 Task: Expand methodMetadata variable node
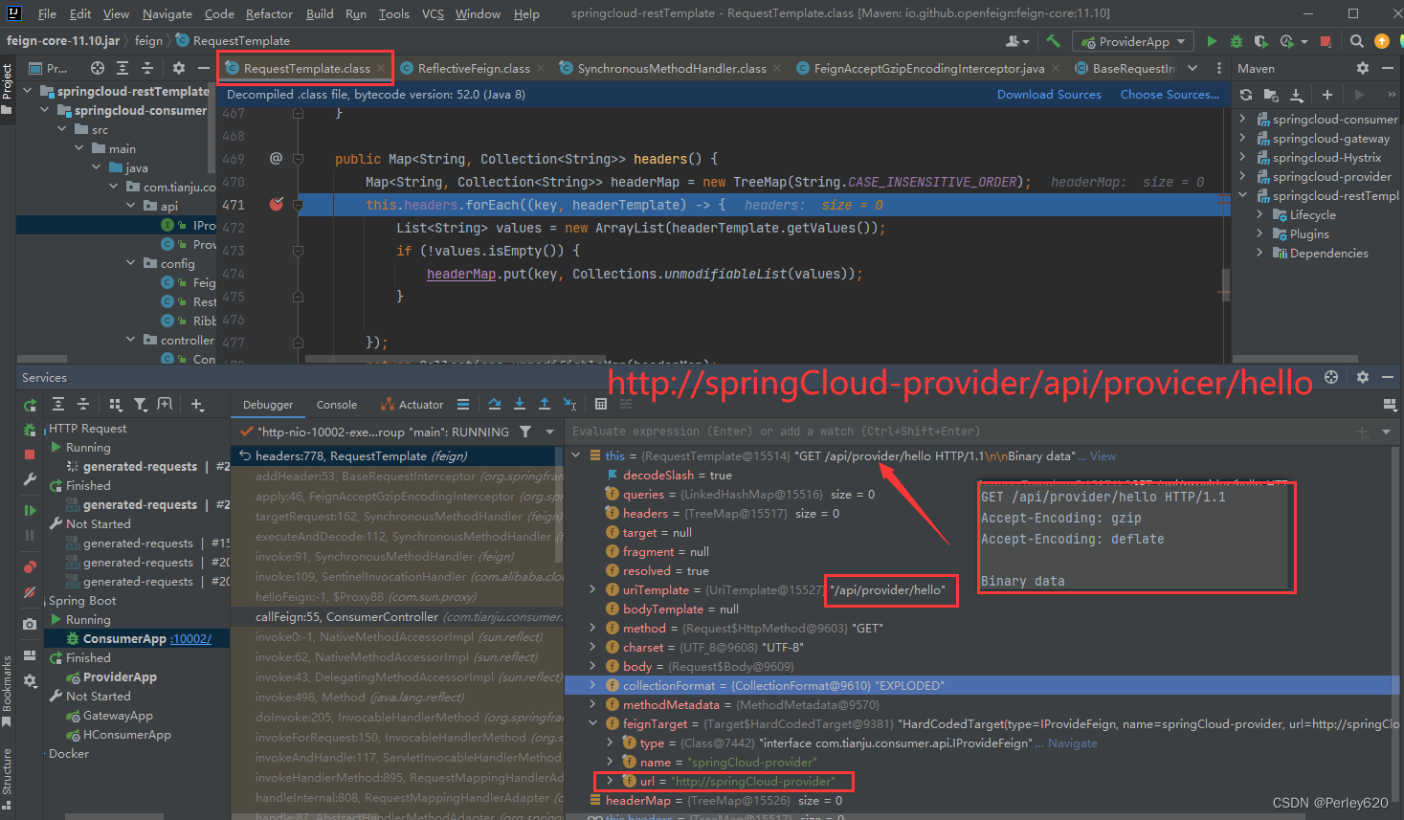592,704
